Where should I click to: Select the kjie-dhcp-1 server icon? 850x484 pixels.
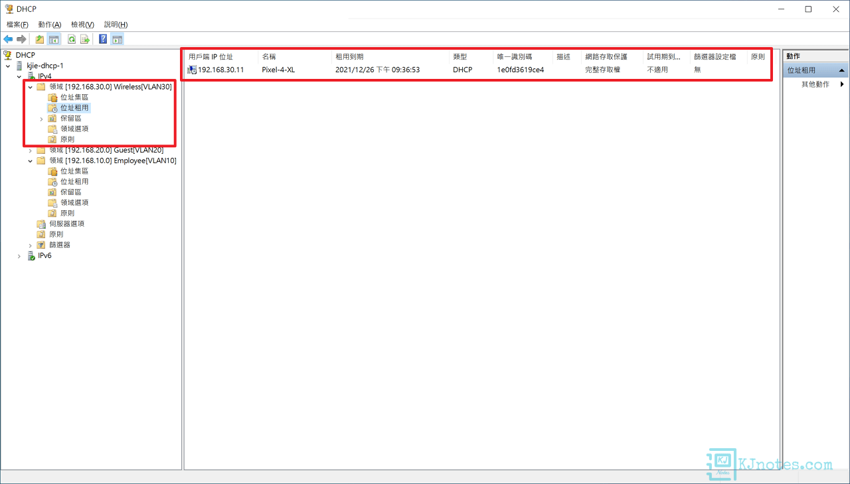pos(19,66)
